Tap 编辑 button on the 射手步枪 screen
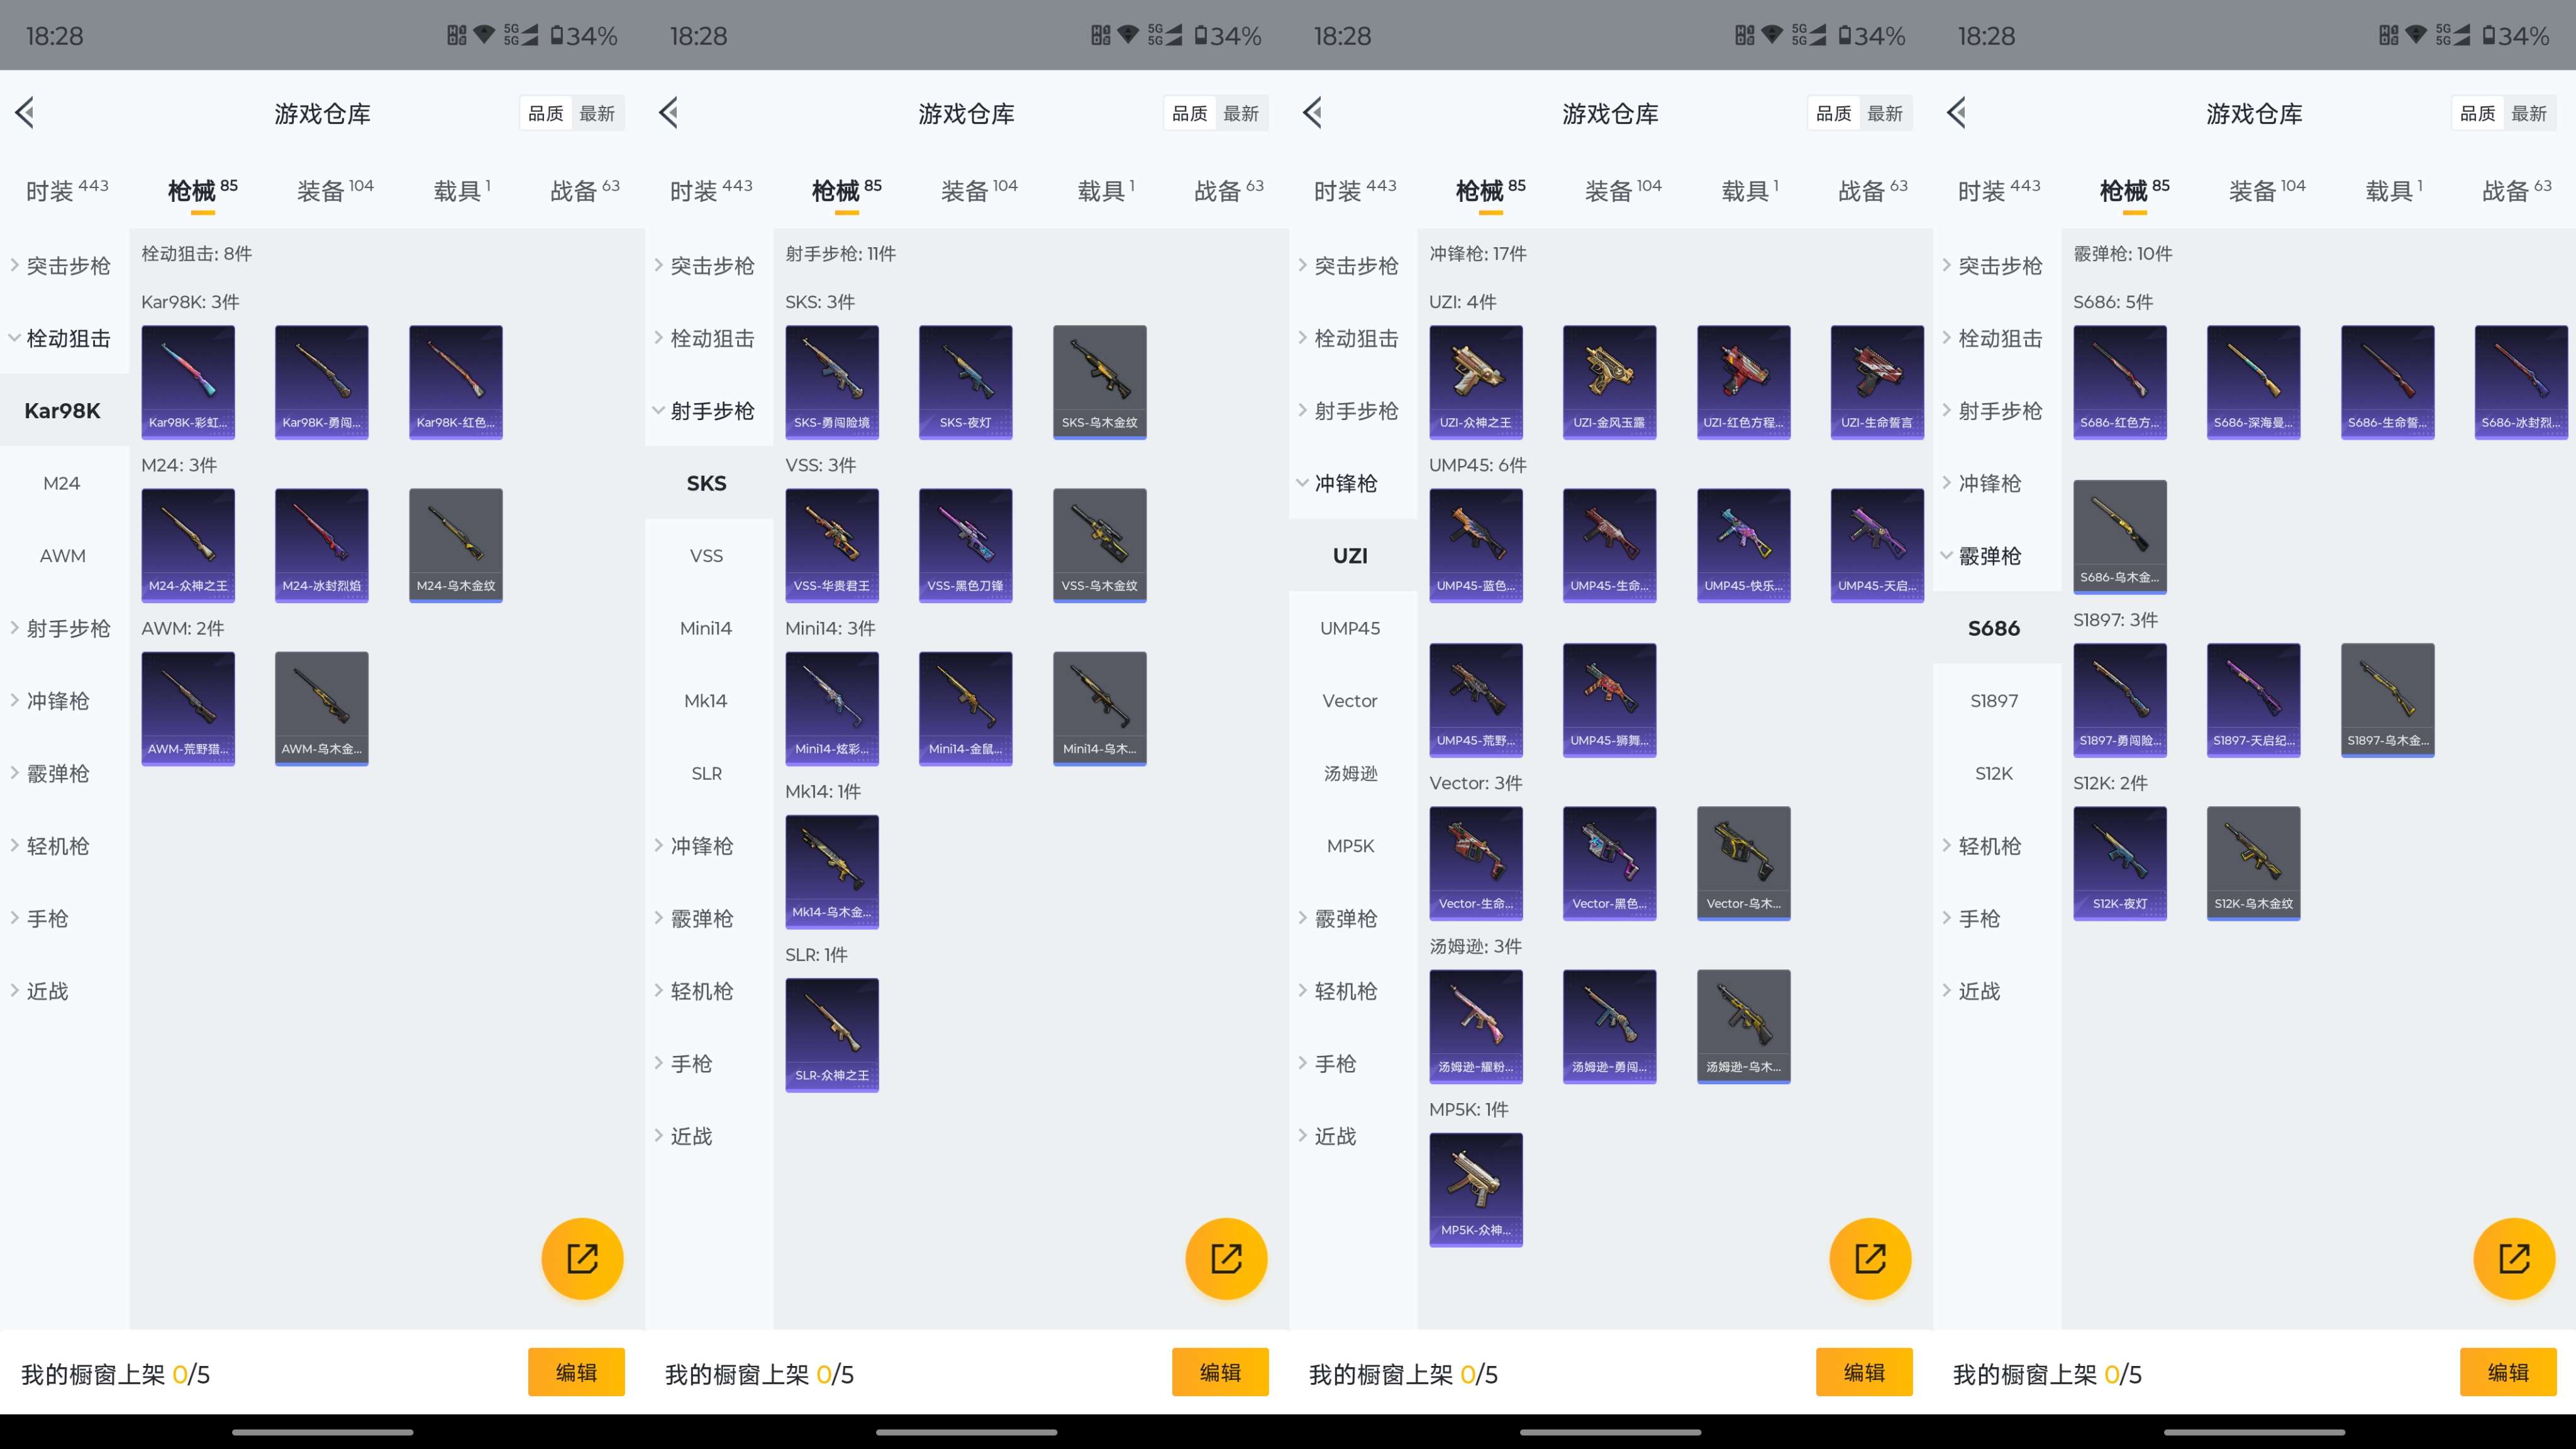 click(x=1220, y=1372)
